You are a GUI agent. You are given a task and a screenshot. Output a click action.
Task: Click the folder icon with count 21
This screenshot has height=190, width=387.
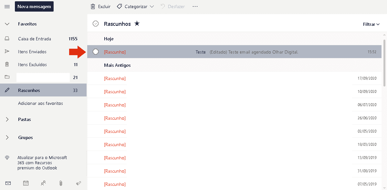point(7,77)
